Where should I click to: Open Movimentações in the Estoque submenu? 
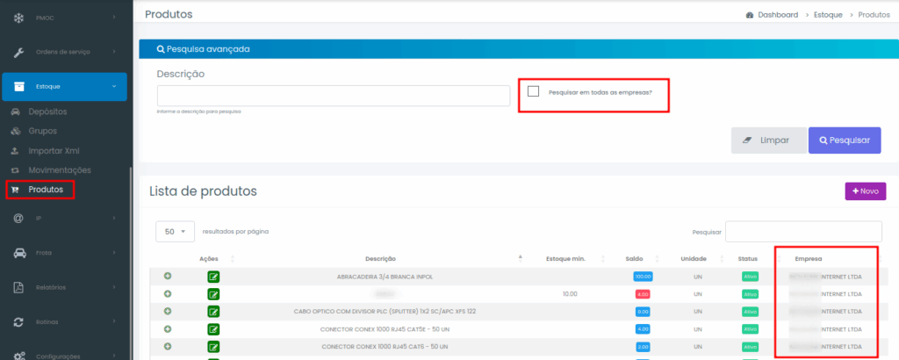59,169
